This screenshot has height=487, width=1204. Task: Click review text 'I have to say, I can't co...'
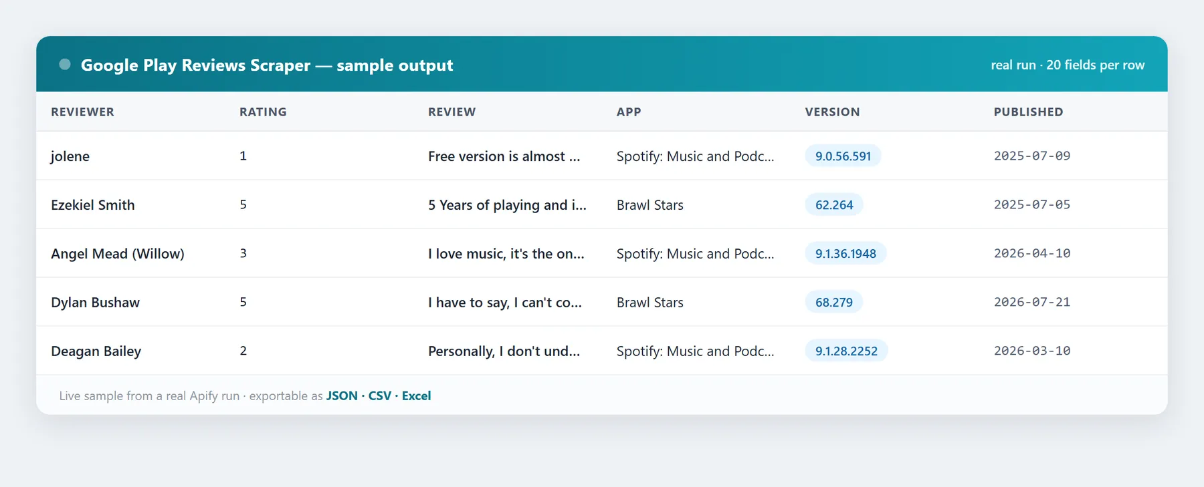pyautogui.click(x=505, y=303)
